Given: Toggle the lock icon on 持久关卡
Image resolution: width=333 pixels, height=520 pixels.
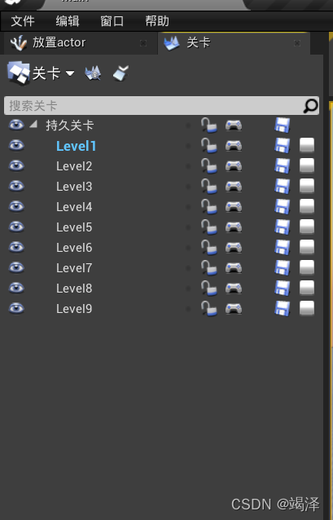Looking at the screenshot, I should coord(208,126).
